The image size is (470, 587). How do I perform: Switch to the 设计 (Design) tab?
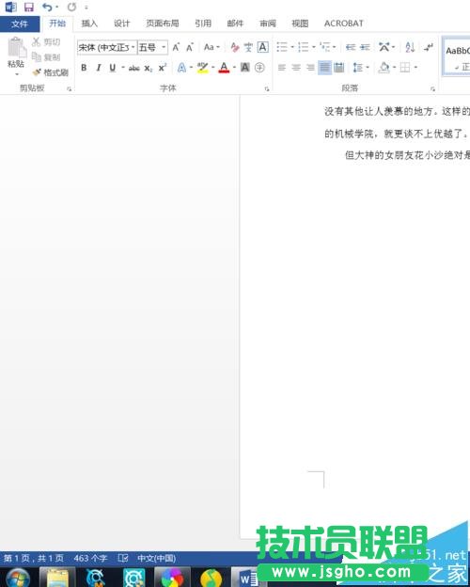tap(121, 24)
